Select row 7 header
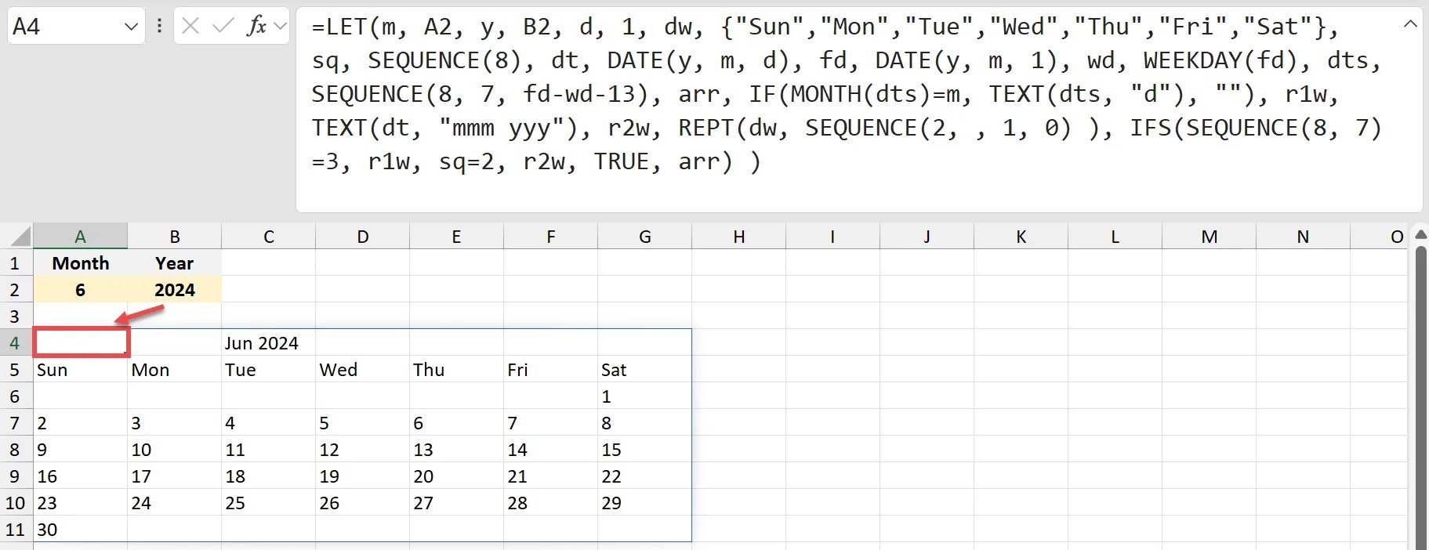The image size is (1429, 550). pyautogui.click(x=16, y=423)
